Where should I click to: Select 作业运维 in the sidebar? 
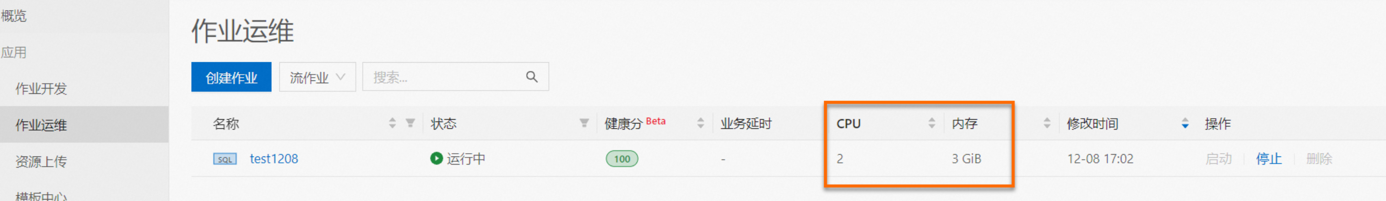[x=41, y=125]
